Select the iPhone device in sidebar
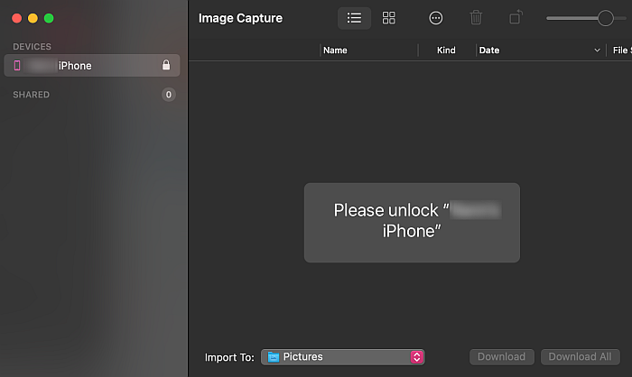 coord(92,65)
